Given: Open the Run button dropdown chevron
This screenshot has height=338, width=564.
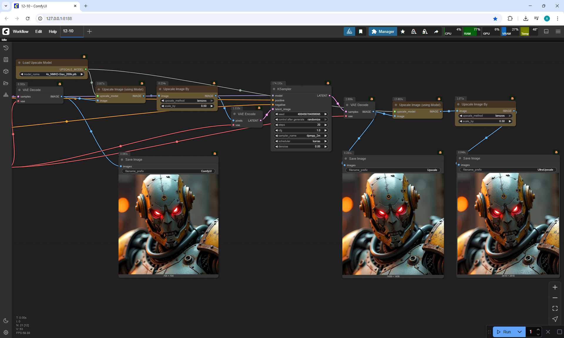Looking at the screenshot, I should (519, 332).
